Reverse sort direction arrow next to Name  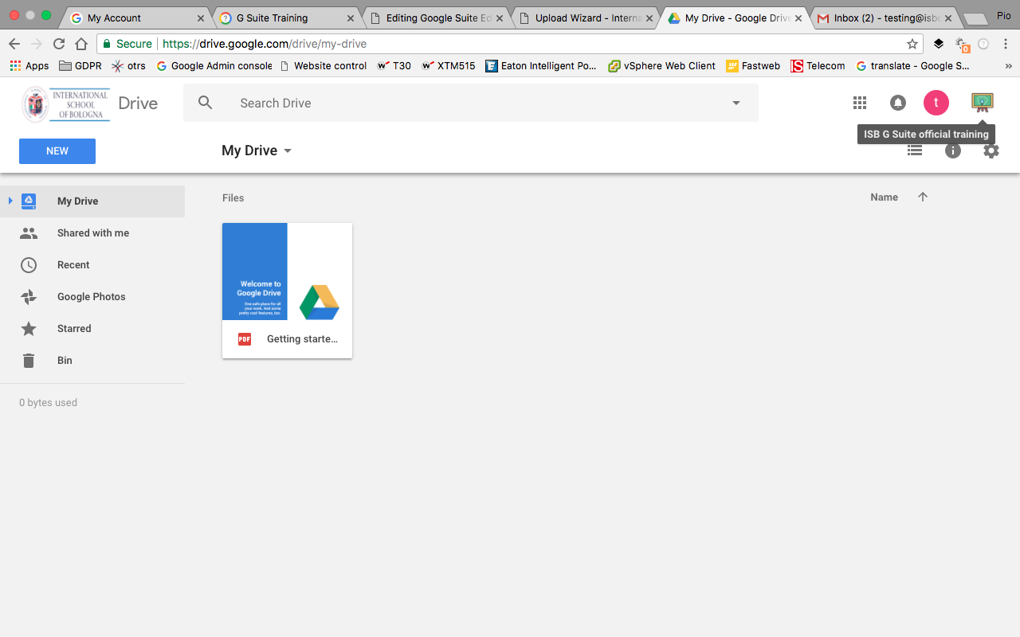(x=923, y=197)
